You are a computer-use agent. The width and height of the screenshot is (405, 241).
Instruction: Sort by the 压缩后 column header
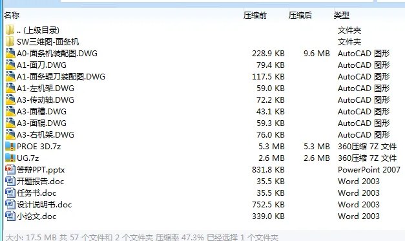click(300, 16)
